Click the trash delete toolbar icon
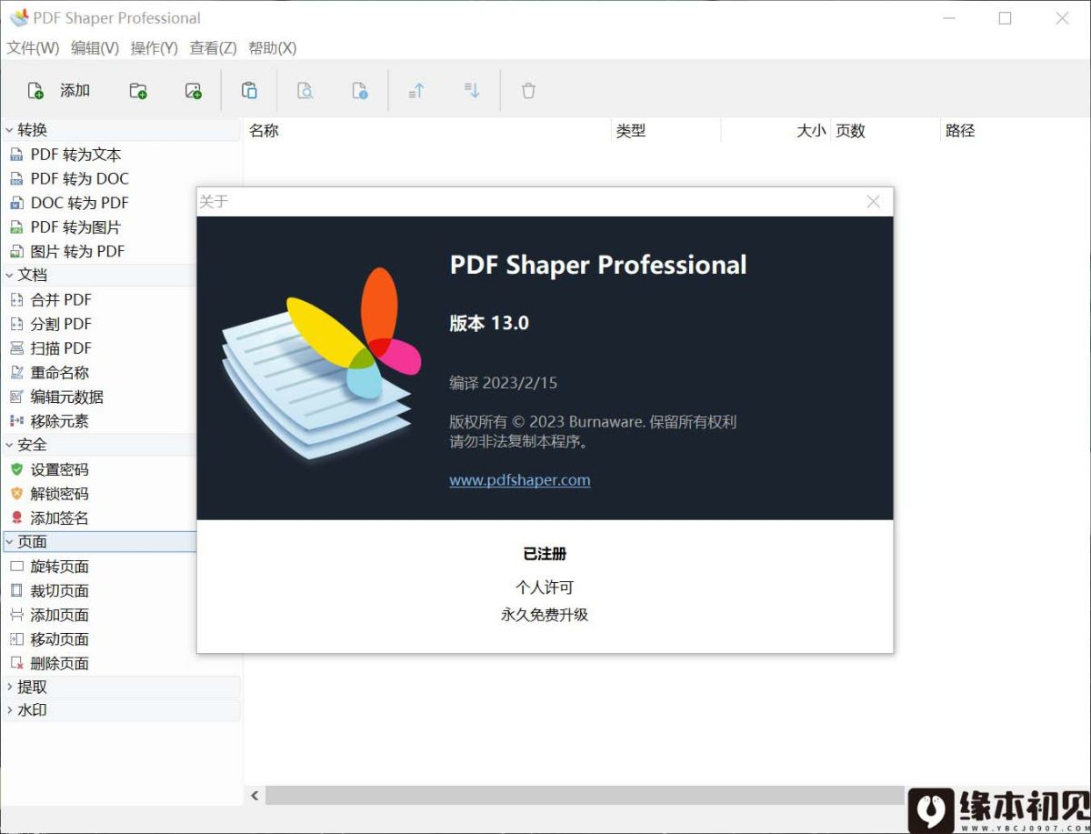This screenshot has height=834, width=1091. point(528,90)
